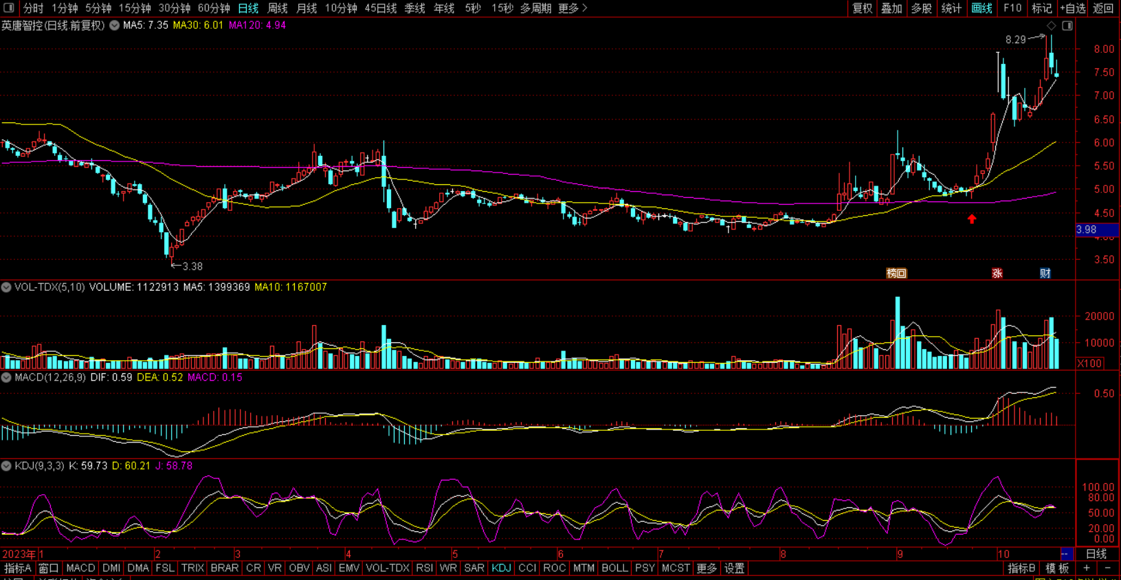Open the MACD panel dropdown arrow

click(6, 377)
